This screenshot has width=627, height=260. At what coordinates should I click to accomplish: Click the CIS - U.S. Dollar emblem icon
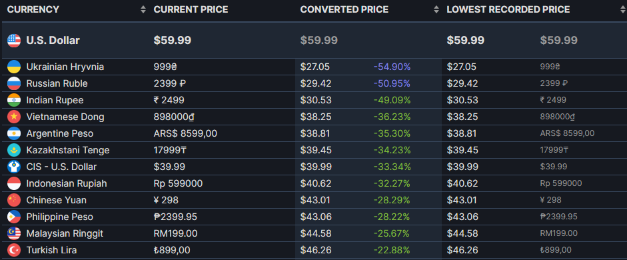(14, 167)
